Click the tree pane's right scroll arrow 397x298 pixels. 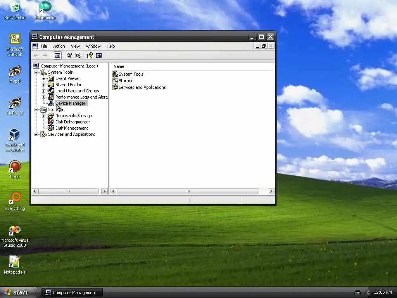(104, 191)
